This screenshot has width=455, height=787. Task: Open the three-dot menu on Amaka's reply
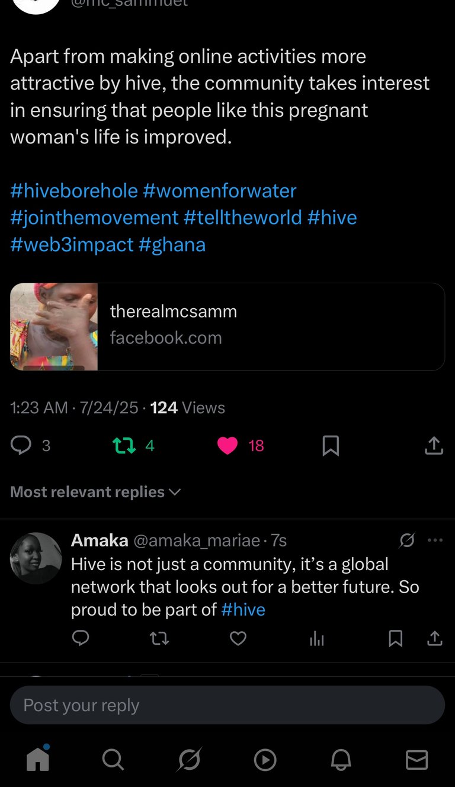(x=435, y=540)
